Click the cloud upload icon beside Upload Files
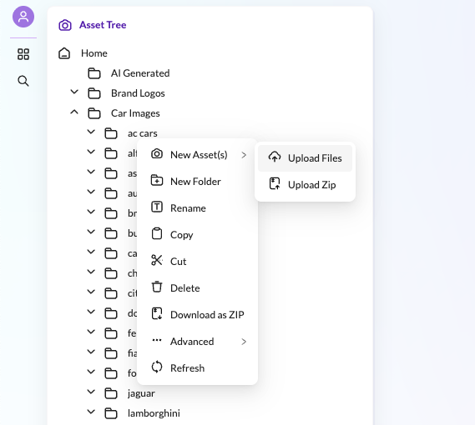The image size is (475, 425). pos(275,157)
